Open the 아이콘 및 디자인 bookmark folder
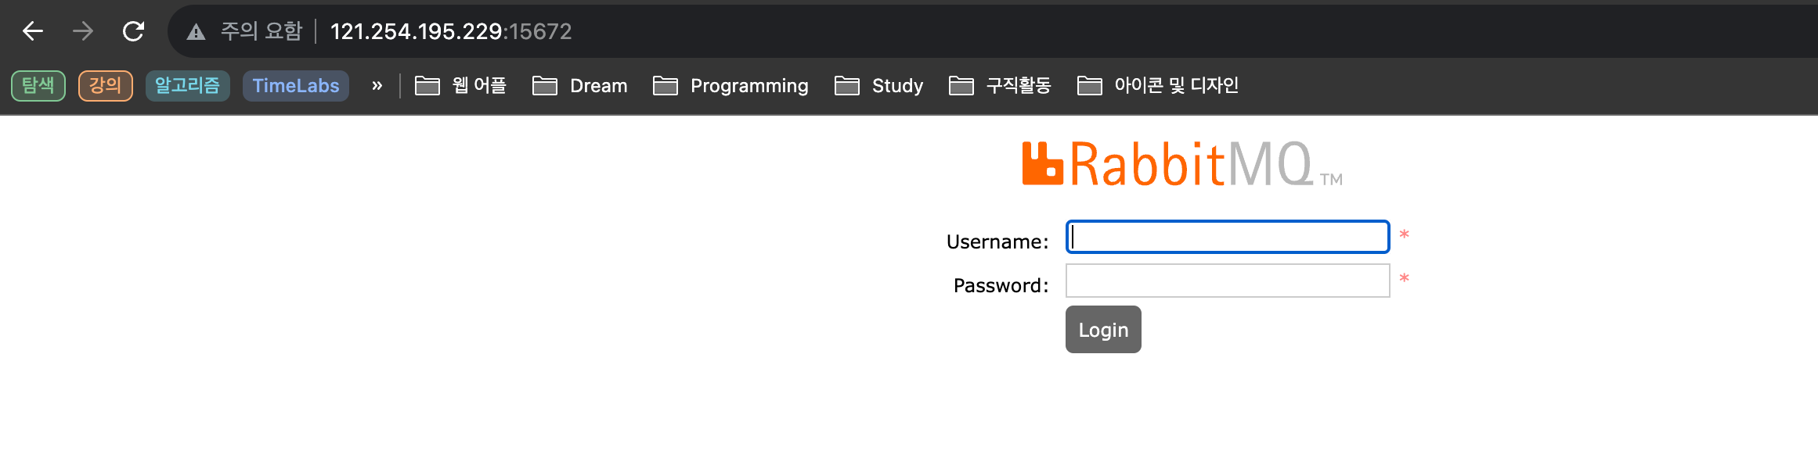The width and height of the screenshot is (1818, 472). (1158, 86)
